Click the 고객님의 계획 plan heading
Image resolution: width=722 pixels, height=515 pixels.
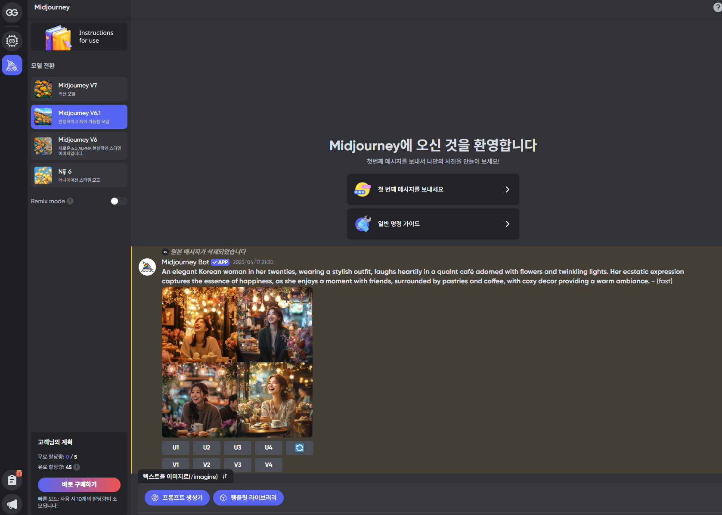(55, 442)
